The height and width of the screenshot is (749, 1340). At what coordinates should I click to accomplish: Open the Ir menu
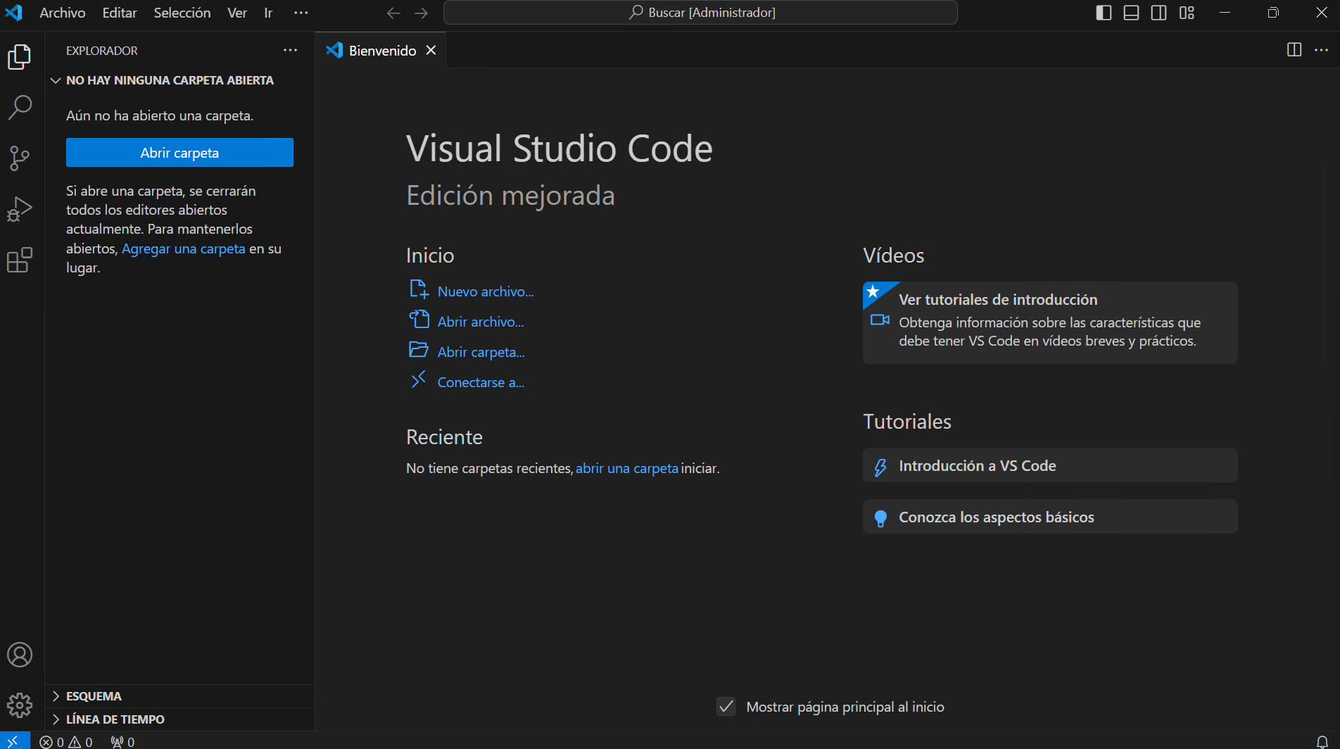(x=268, y=13)
